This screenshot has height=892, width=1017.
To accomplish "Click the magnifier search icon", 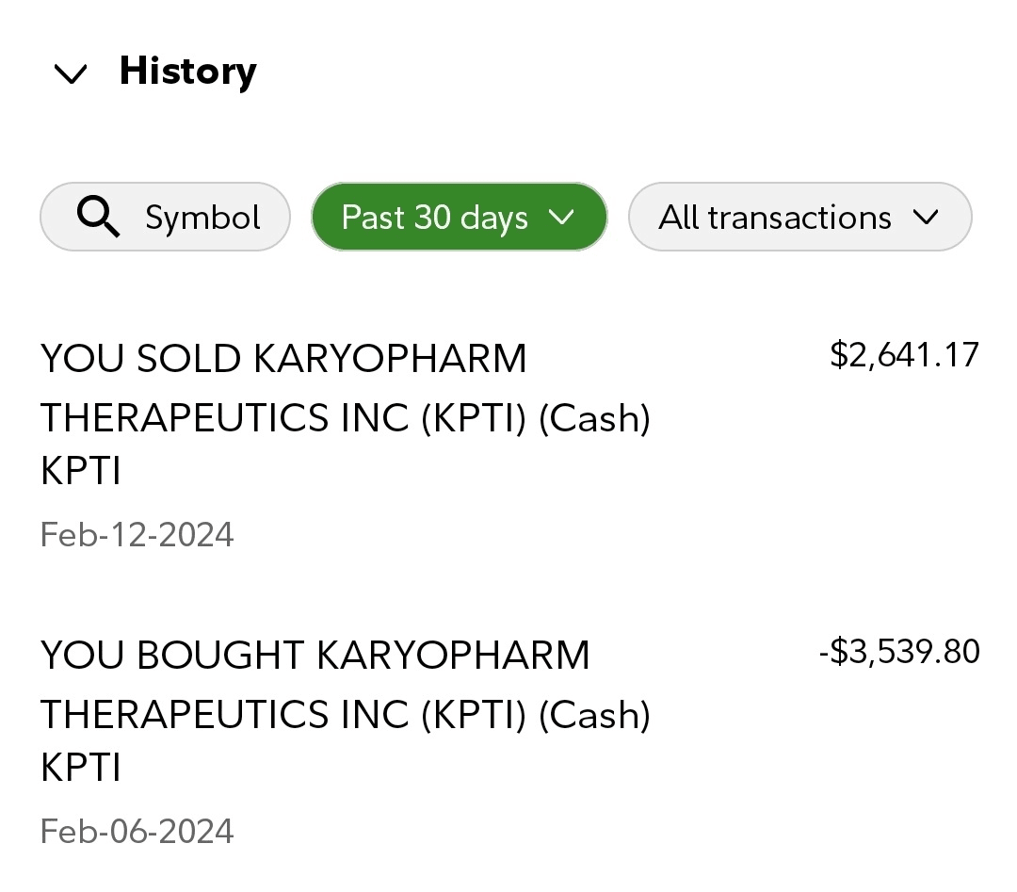I will click(x=98, y=218).
